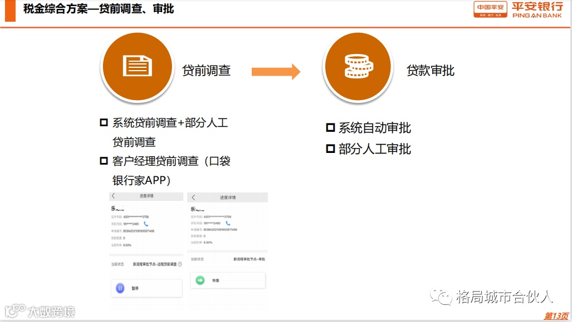Tap the 暂停 button card

pos(146,288)
